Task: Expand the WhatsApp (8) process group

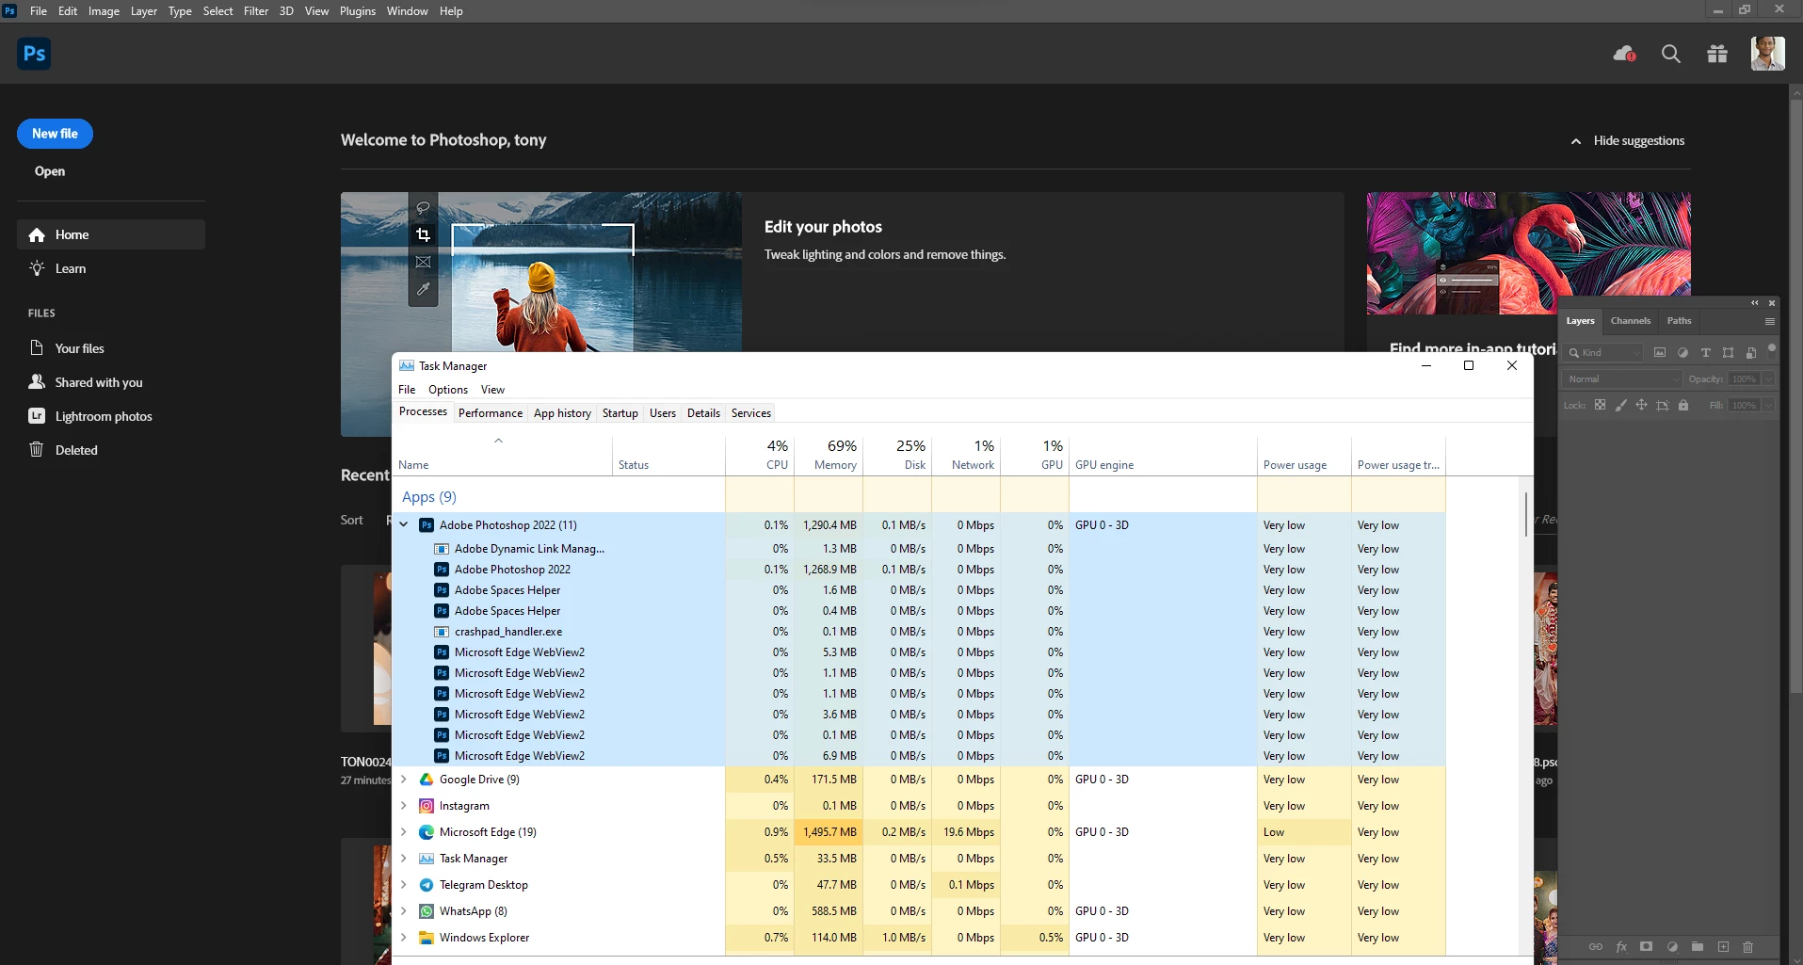Action: pyautogui.click(x=404, y=911)
